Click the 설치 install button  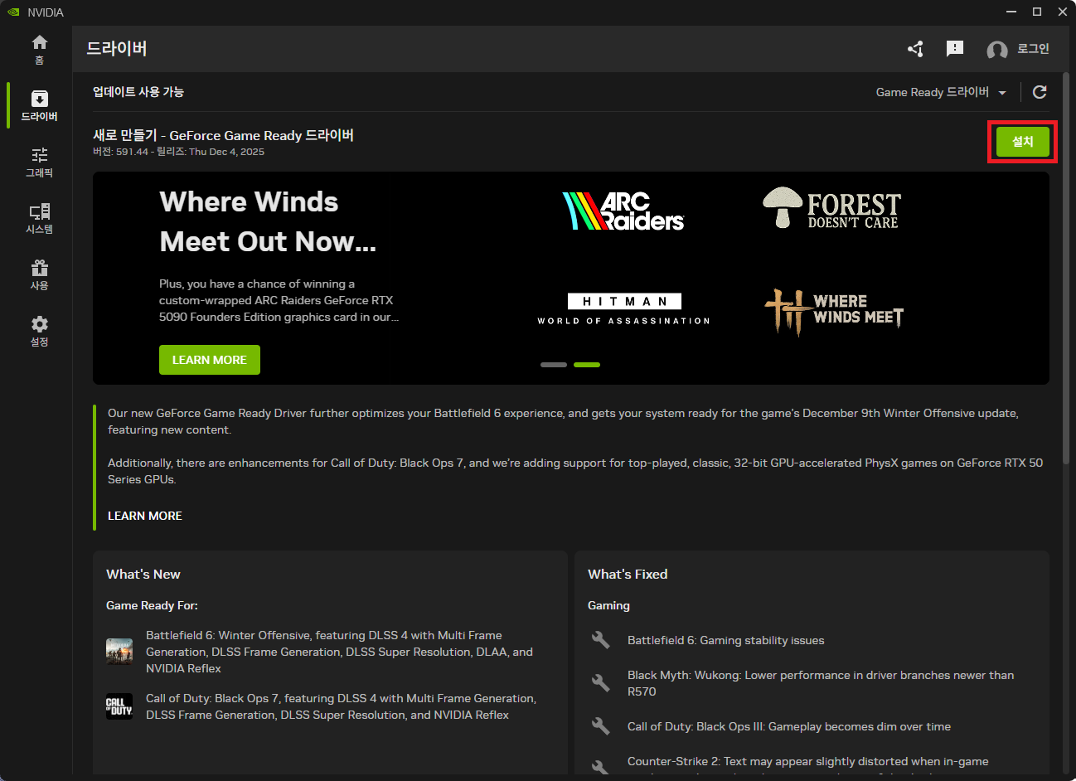coord(1023,142)
